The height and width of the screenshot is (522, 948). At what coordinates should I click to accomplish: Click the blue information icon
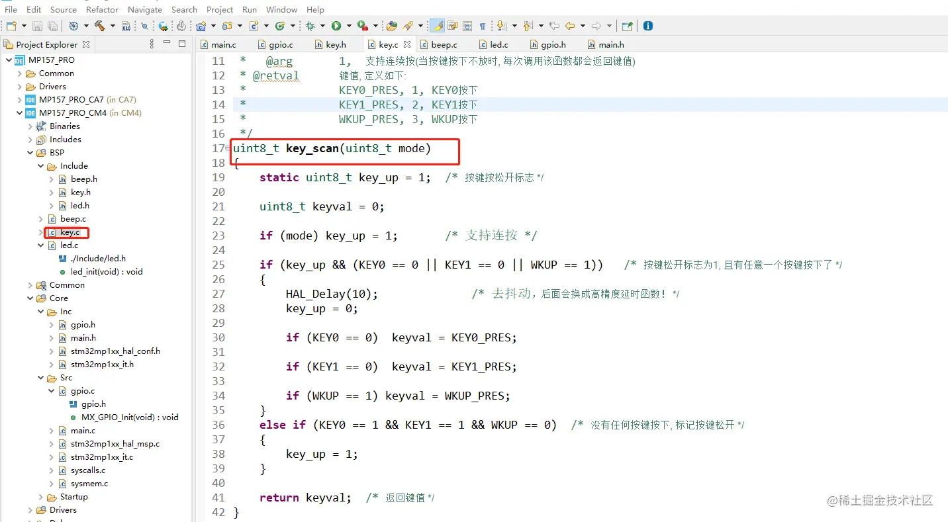(648, 26)
